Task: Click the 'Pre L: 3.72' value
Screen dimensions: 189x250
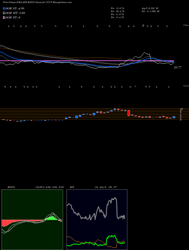Action: click(x=118, y=14)
